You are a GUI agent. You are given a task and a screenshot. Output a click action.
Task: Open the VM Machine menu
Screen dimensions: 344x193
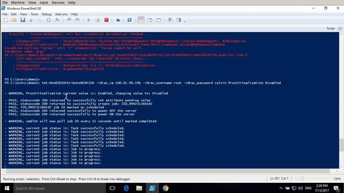18,3
